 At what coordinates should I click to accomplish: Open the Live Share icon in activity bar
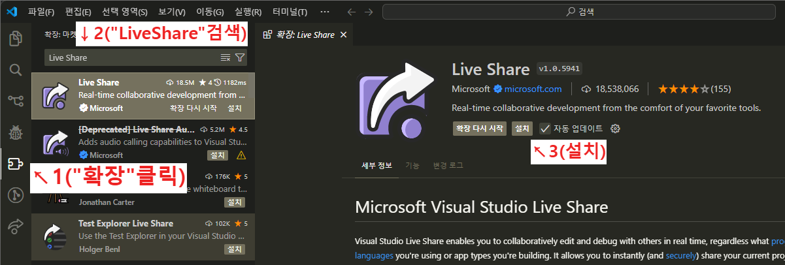pos(16,226)
